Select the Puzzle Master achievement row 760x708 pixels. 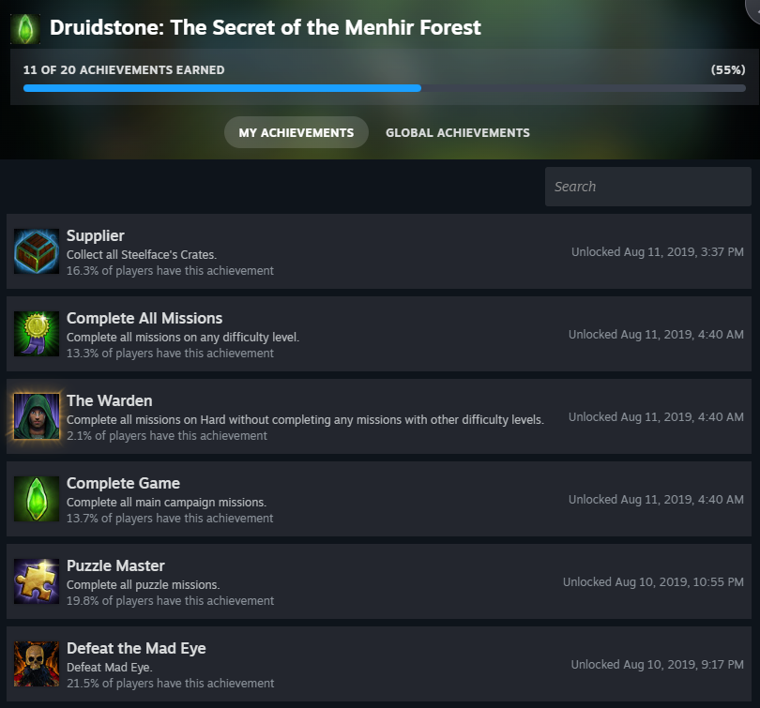click(x=379, y=581)
